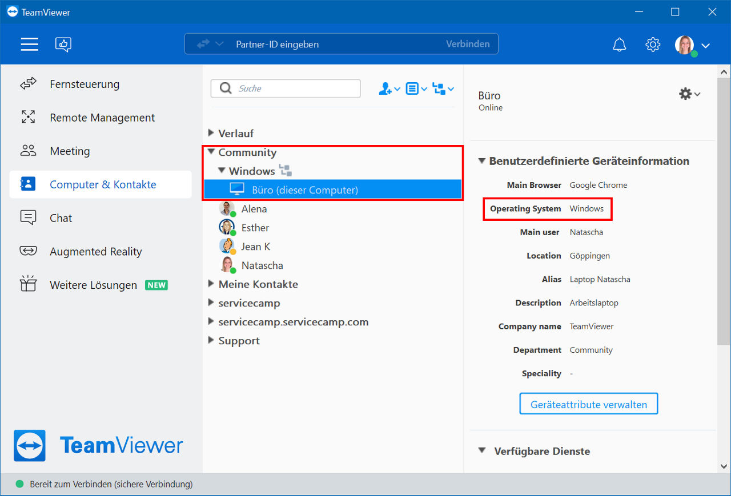Collapse the Windows subgroup
Screen dimensions: 731x496
click(x=222, y=171)
